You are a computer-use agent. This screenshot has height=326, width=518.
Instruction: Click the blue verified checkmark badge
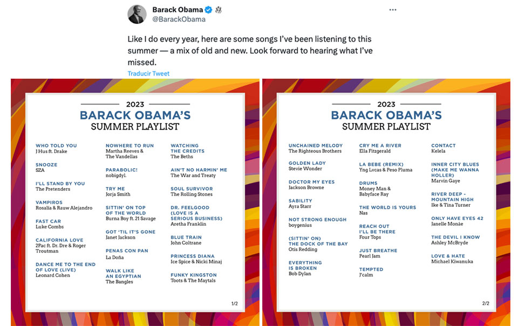point(208,10)
